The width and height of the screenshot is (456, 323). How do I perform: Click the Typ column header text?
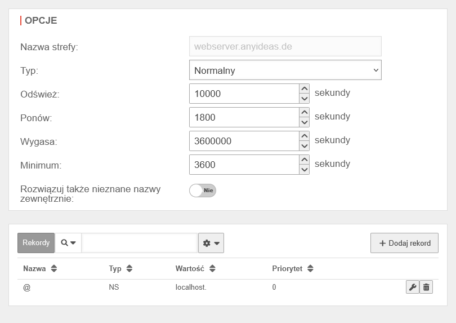[115, 268]
